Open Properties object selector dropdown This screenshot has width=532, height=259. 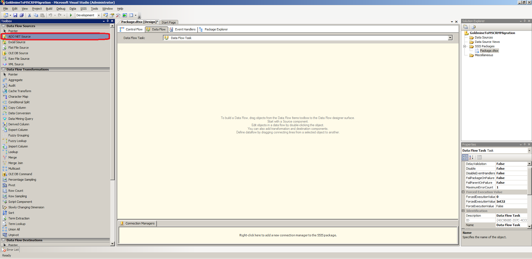pos(529,151)
